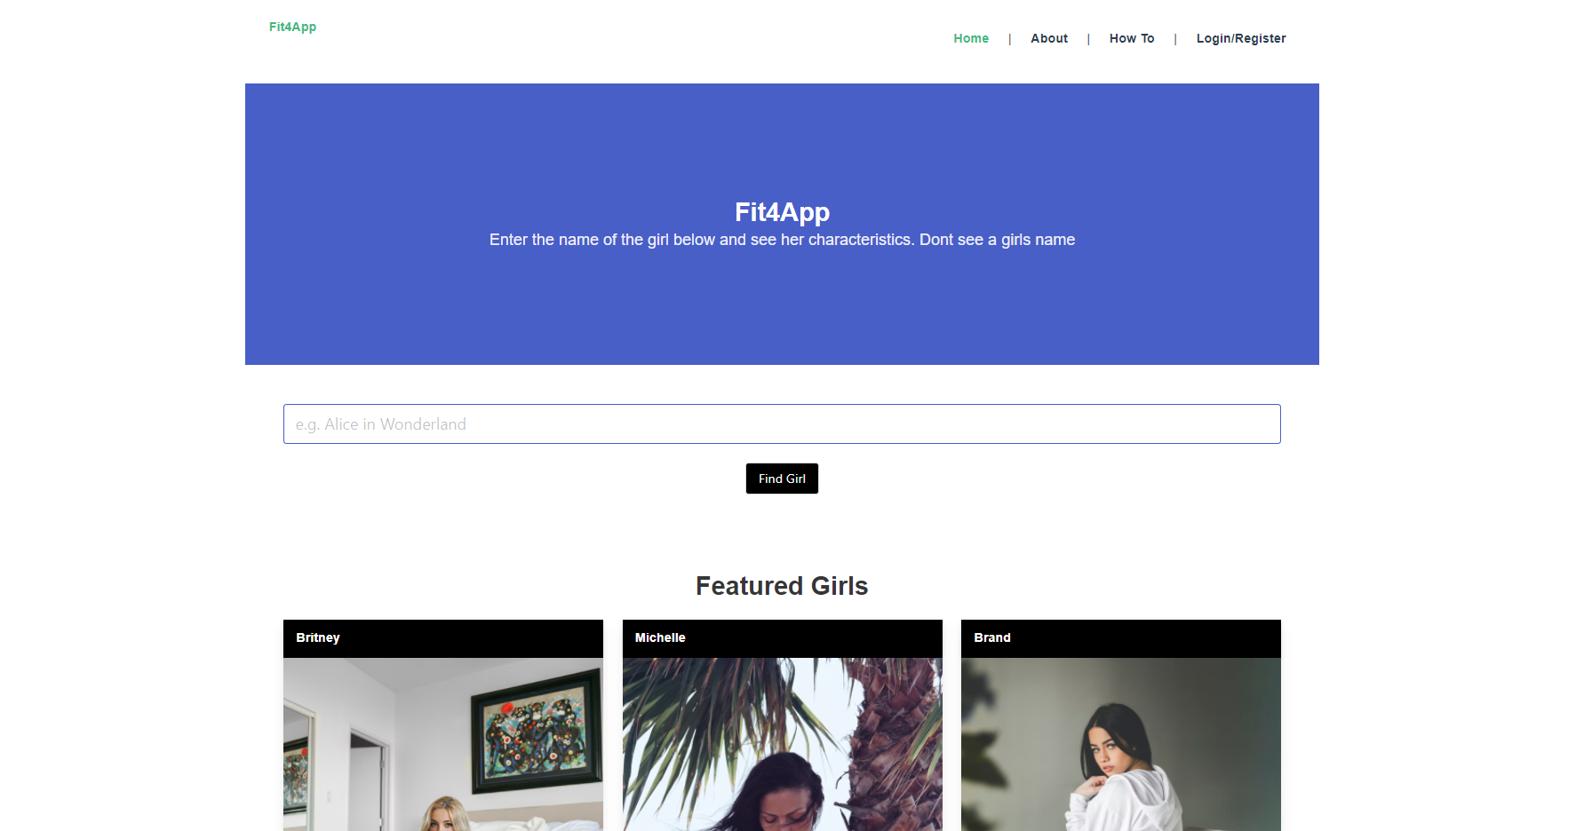Select the Britney card title

(x=318, y=637)
